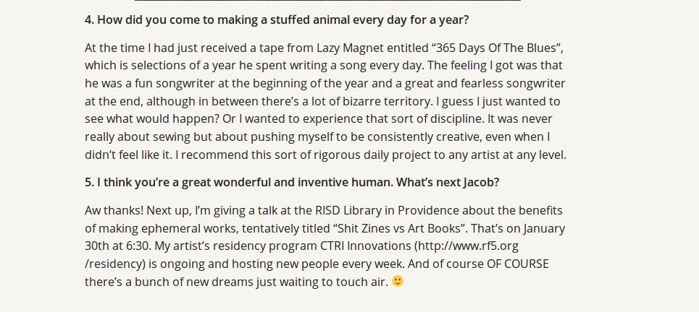Viewport: 699px width, 312px height.
Task: Click the '/residency)' link continuation text
Action: [x=115, y=264]
